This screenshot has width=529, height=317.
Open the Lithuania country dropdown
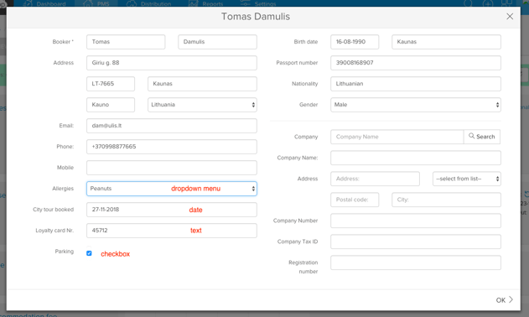tap(202, 105)
